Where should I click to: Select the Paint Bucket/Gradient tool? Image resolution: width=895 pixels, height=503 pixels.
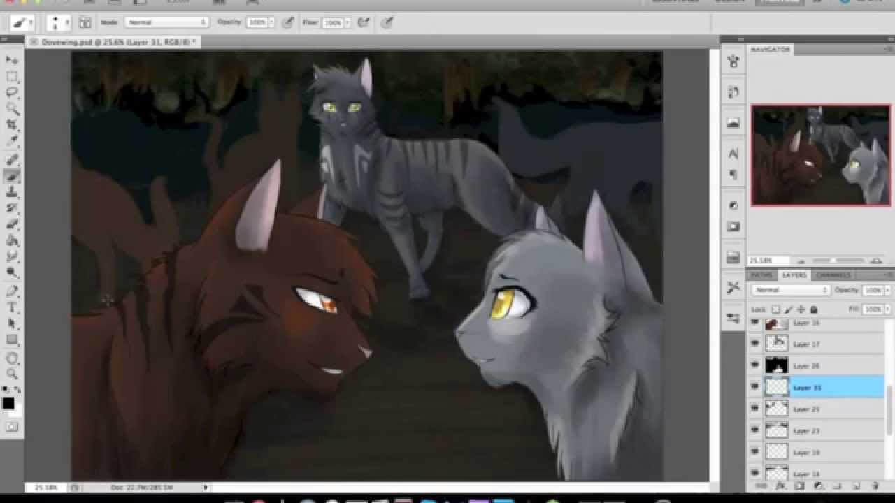[x=12, y=240]
